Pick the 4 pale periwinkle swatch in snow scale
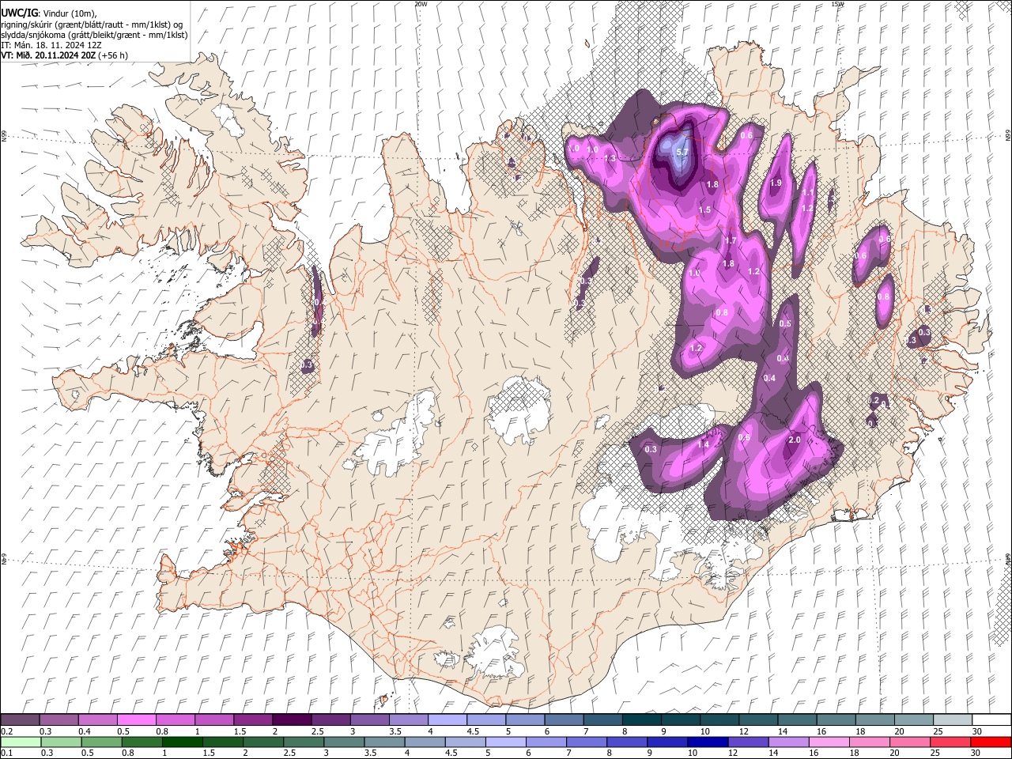1012x759 pixels. click(x=448, y=720)
